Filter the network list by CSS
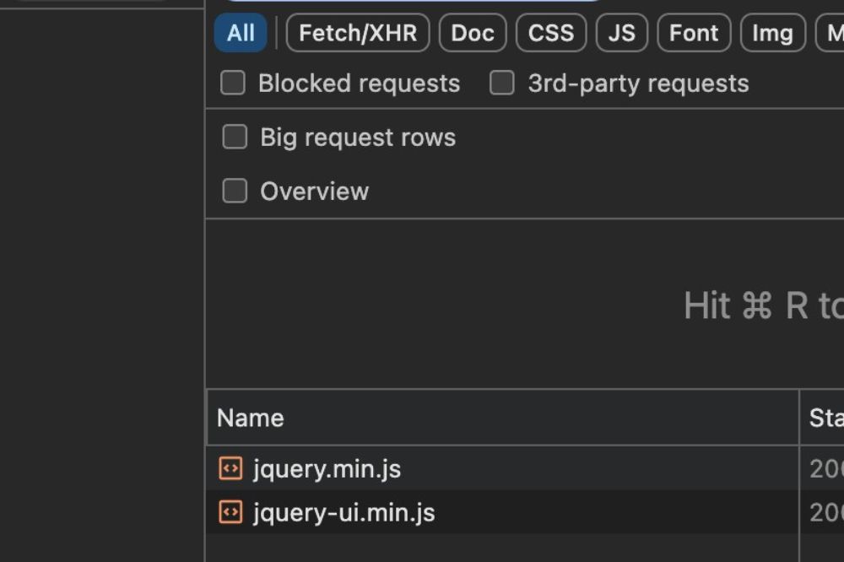844x562 pixels. pyautogui.click(x=551, y=33)
